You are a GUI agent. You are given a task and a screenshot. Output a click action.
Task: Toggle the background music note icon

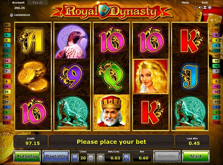[195, 7]
